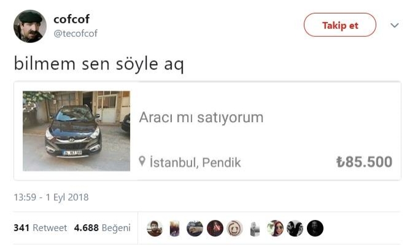
Task: Expand the tweet options chevron
Action: 394,25
